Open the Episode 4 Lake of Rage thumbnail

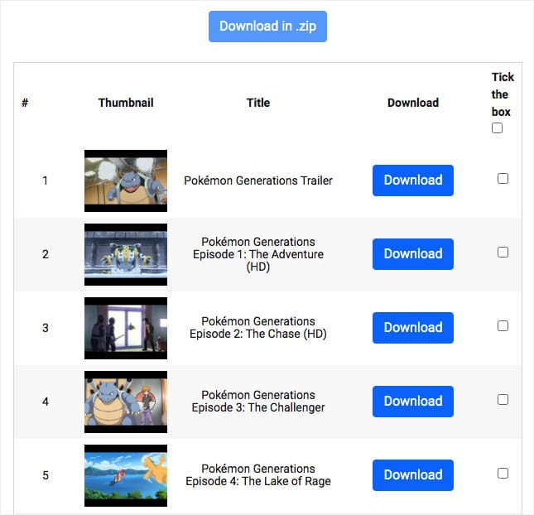[x=126, y=475]
